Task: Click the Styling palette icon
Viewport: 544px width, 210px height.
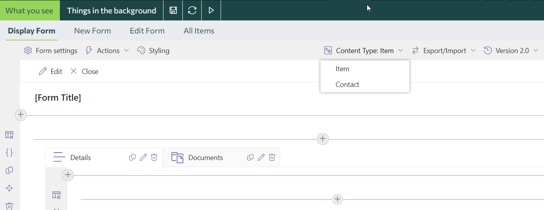Action: click(141, 51)
